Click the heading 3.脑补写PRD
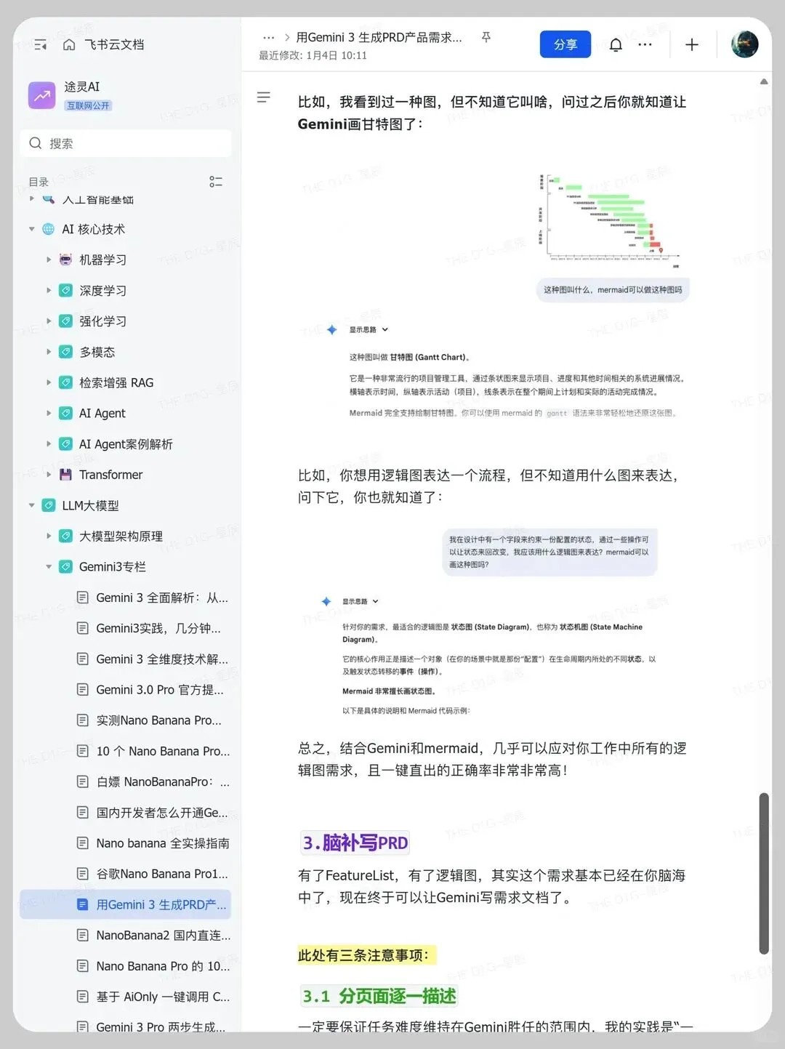 pyautogui.click(x=355, y=843)
